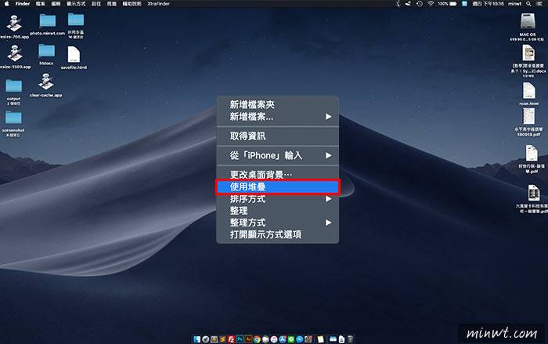Launch the LINE app in the dock
The image size is (548, 344).
coord(290,338)
